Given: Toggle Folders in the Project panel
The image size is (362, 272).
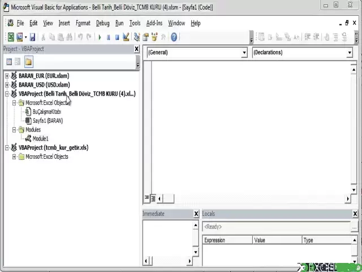Looking at the screenshot, I should (28, 62).
